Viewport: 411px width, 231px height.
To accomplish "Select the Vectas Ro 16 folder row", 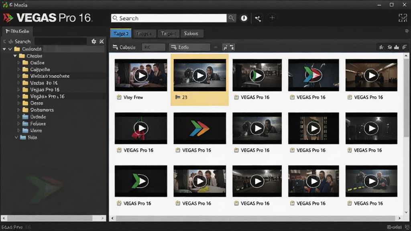I will point(44,83).
